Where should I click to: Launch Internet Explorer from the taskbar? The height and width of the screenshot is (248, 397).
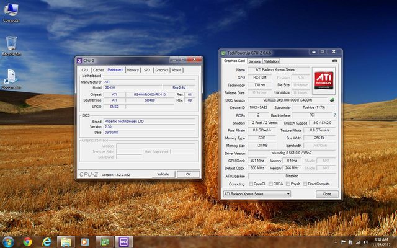pos(47,242)
